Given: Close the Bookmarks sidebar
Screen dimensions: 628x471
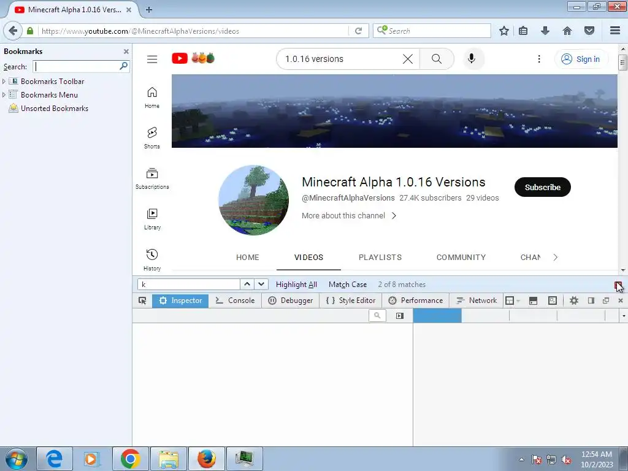Looking at the screenshot, I should click(x=126, y=52).
